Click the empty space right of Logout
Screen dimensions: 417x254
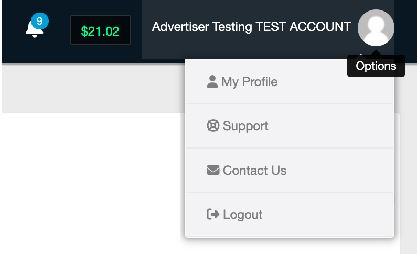click(x=330, y=215)
